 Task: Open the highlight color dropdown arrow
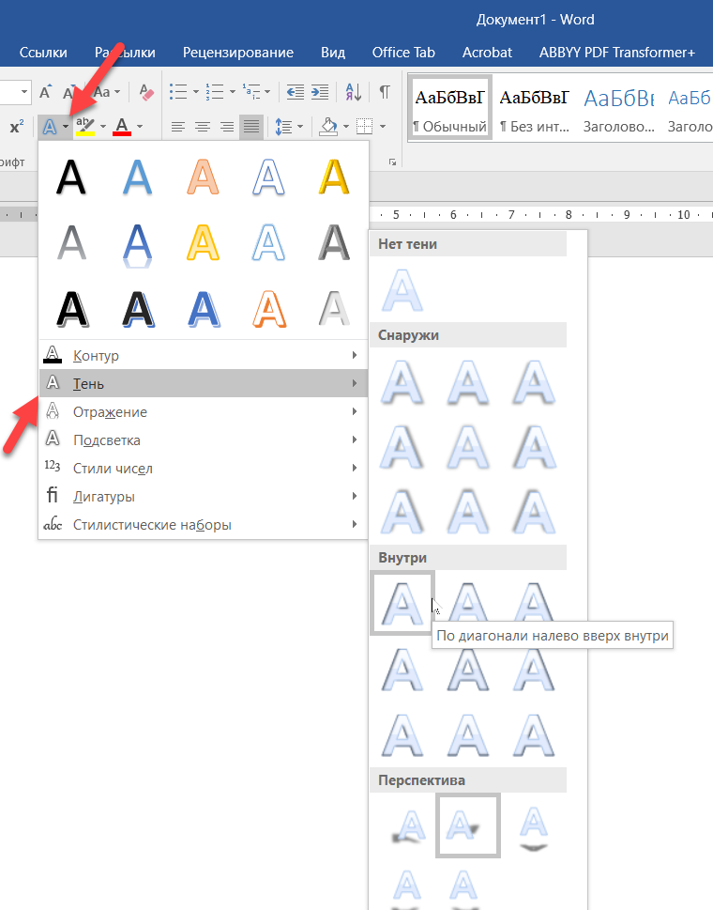(103, 127)
